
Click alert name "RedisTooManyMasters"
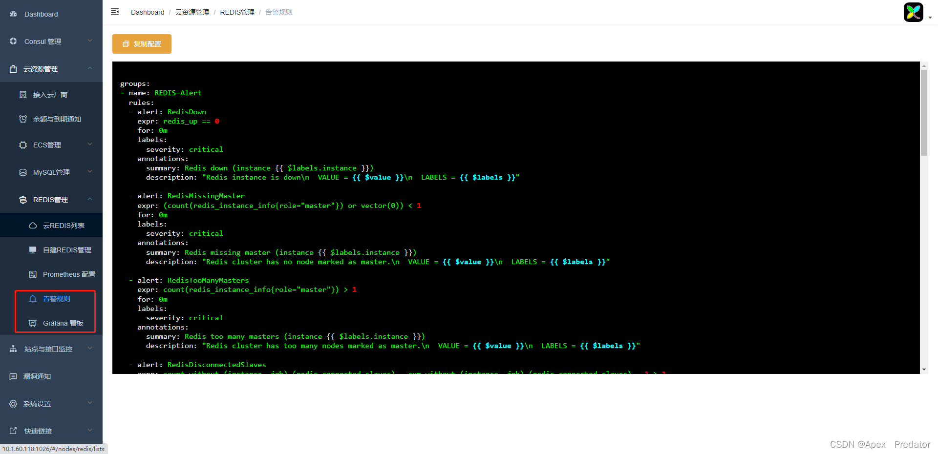(x=208, y=280)
